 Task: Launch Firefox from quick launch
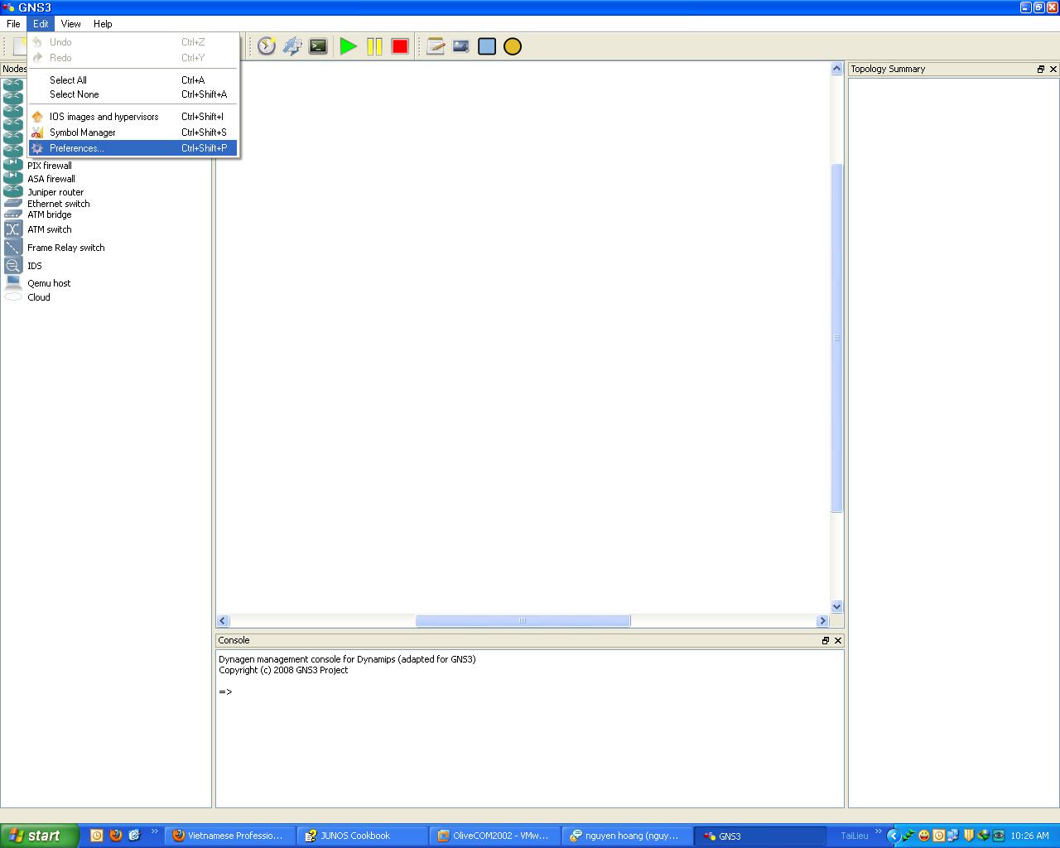click(x=116, y=836)
